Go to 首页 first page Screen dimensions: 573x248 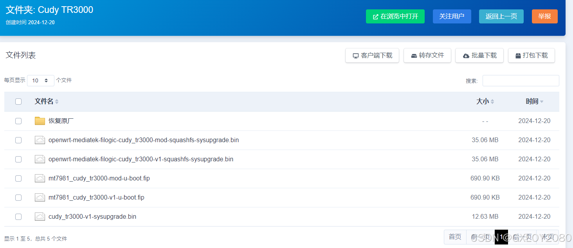[x=455, y=237]
